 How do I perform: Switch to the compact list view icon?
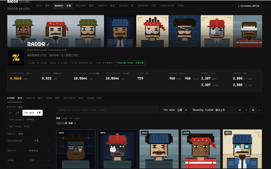pyautogui.click(x=259, y=110)
